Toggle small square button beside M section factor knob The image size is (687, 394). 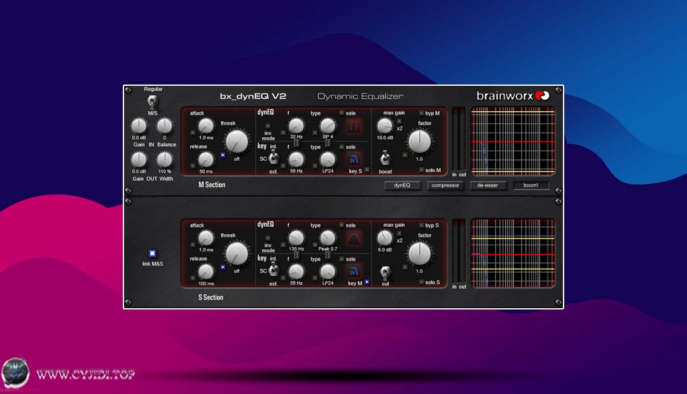[405, 155]
